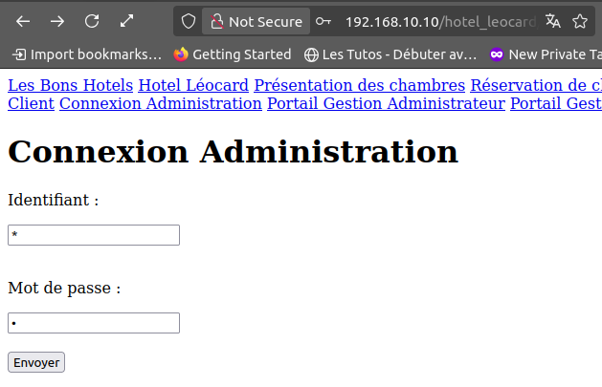Click the Mot de passe field
The height and width of the screenshot is (387, 602).
[94, 323]
